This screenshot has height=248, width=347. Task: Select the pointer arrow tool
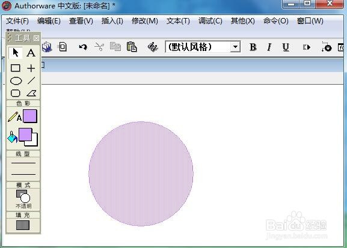[16, 53]
